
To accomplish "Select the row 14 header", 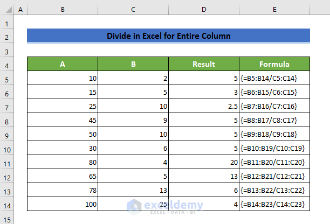I will coord(7,205).
